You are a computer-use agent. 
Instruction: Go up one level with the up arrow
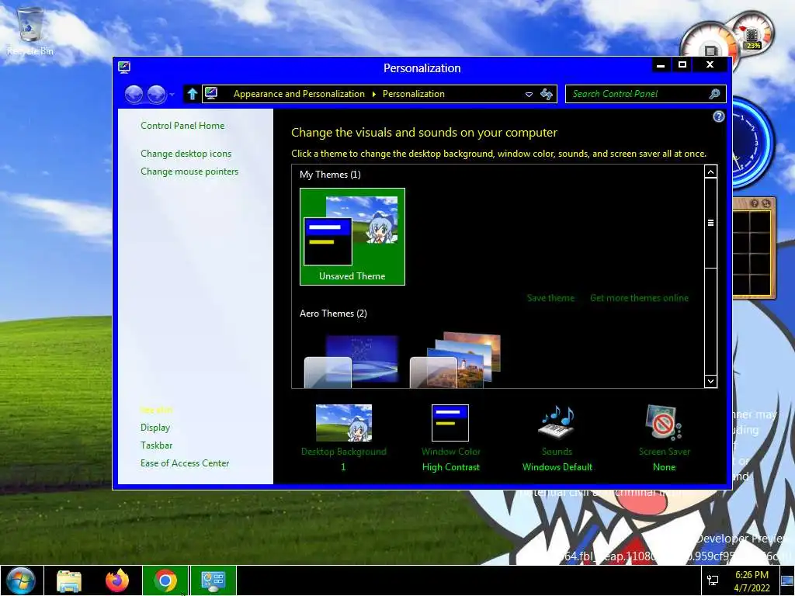coord(192,94)
